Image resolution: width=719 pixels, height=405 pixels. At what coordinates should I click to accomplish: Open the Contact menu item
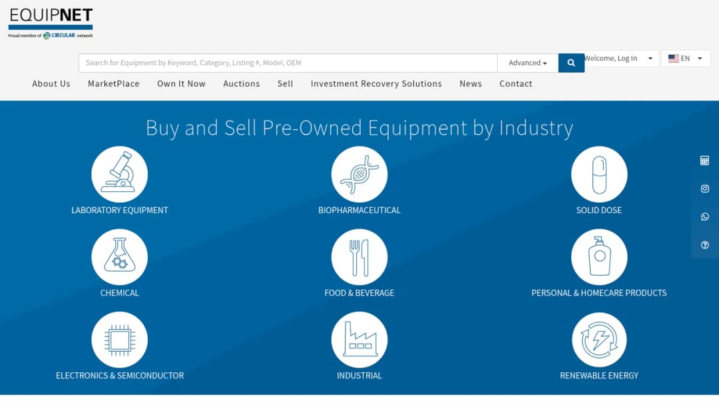click(x=516, y=83)
